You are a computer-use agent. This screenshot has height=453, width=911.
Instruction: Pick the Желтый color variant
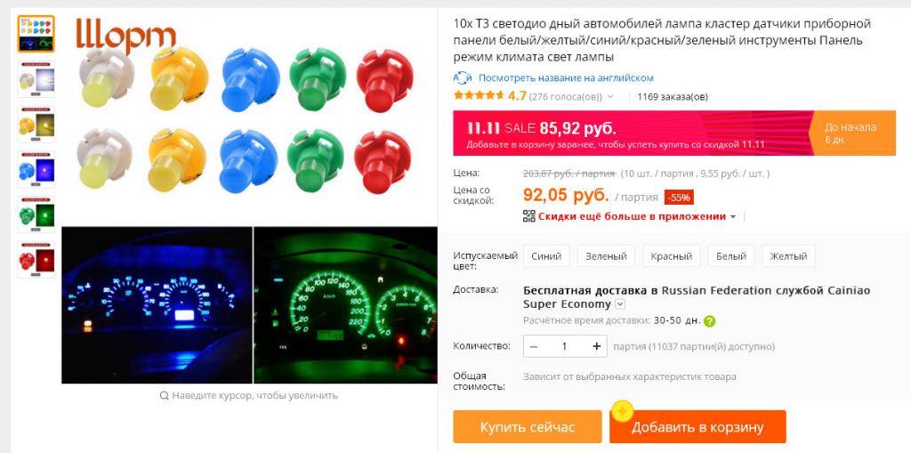(x=788, y=255)
